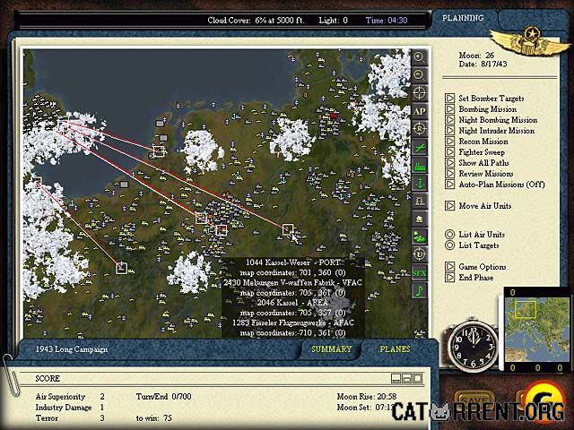Plan a Night Bombing Mission
The height and width of the screenshot is (430, 574).
click(x=491, y=119)
